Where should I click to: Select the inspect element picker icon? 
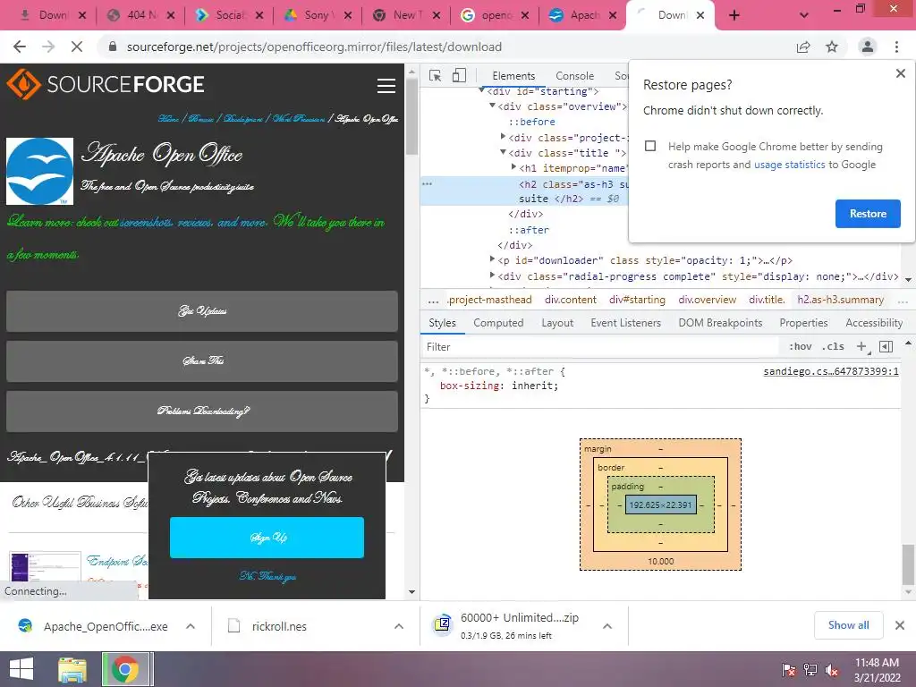[436, 76]
